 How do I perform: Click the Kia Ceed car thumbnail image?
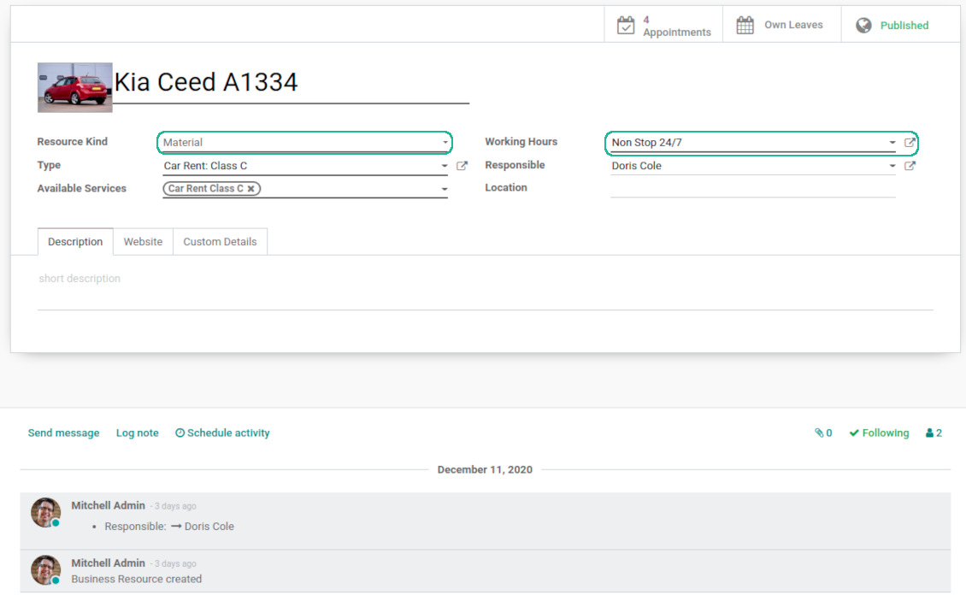pyautogui.click(x=74, y=87)
